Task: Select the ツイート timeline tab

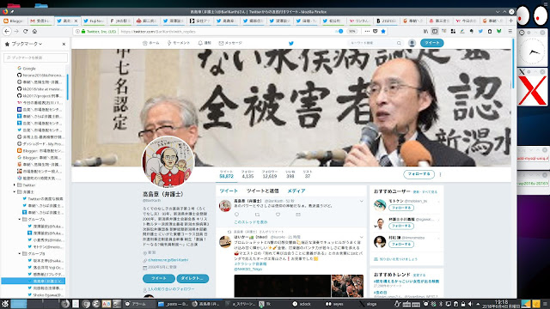Action: [229, 191]
